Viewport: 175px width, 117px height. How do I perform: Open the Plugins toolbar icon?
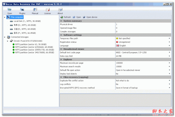(22, 10)
